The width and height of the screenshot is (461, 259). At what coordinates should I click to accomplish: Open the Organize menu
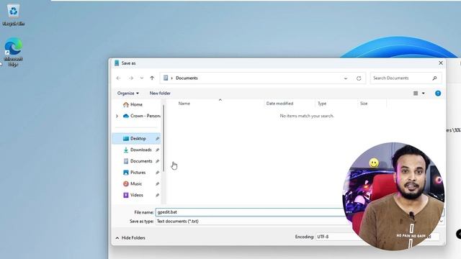pos(128,93)
